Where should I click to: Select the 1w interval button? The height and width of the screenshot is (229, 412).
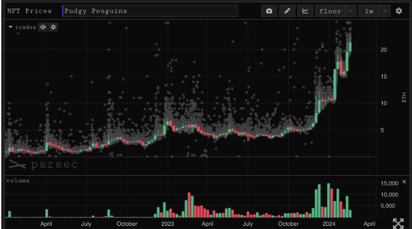[369, 11]
